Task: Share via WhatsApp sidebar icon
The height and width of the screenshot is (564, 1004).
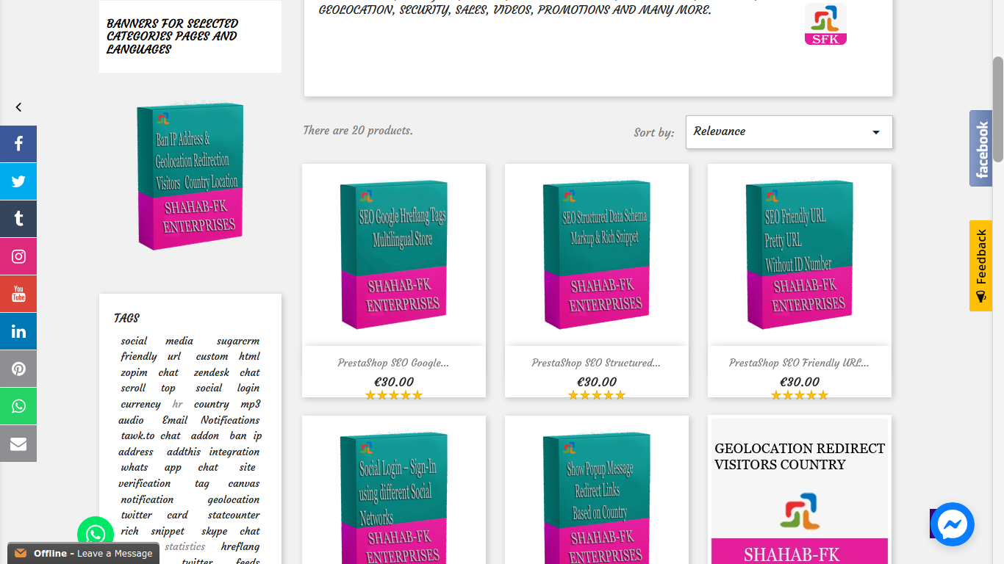Action: (18, 406)
